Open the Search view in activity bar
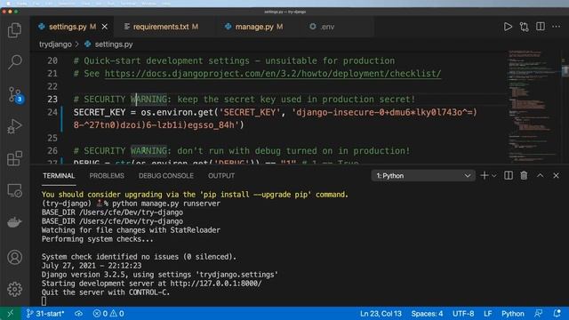The width and height of the screenshot is (569, 320). coord(14,62)
